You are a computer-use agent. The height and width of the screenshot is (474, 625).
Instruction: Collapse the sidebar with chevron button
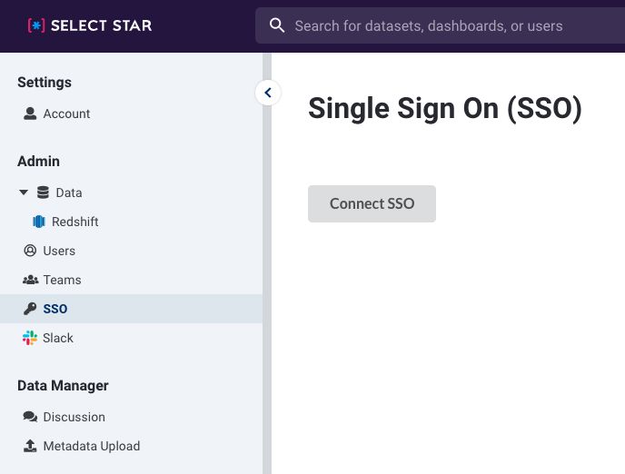(x=268, y=93)
